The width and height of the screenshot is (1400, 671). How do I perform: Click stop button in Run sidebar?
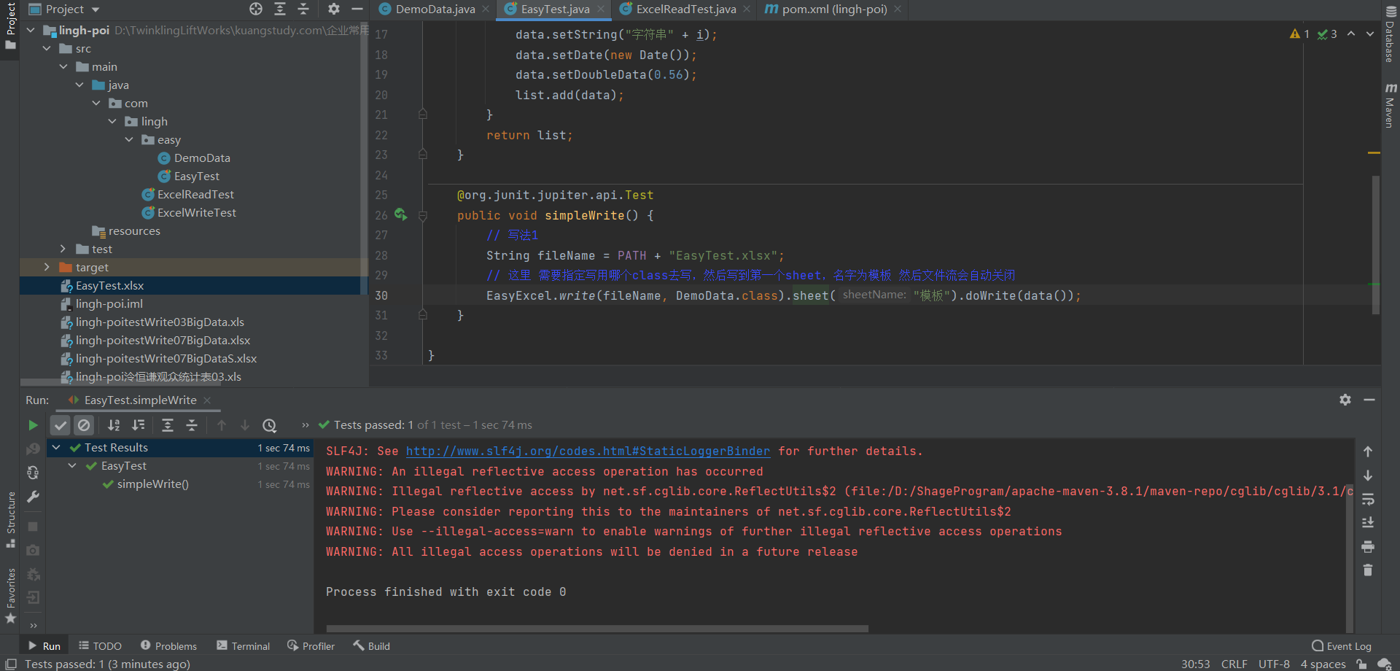pos(33,526)
